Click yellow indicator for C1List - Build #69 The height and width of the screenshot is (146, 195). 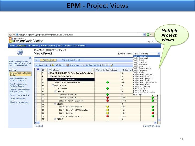click(108, 113)
